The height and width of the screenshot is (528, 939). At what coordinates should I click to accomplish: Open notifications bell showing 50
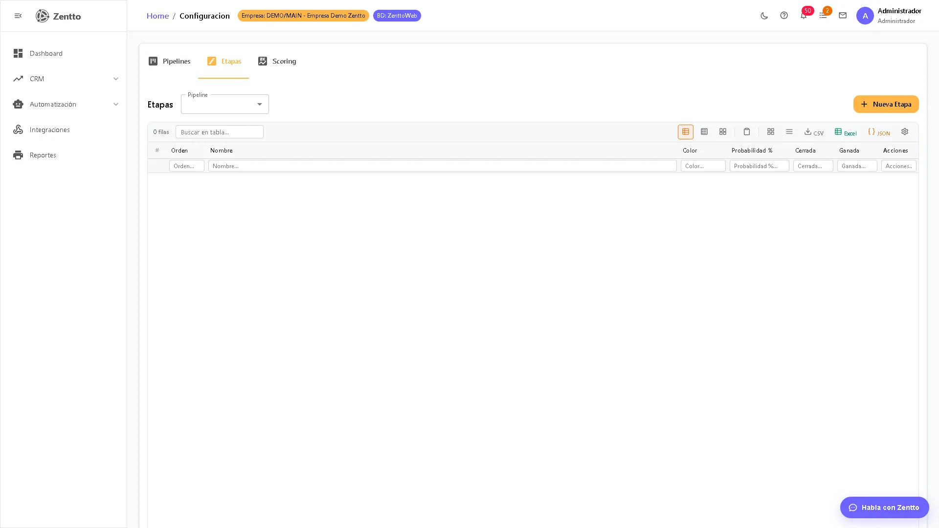pos(804,16)
